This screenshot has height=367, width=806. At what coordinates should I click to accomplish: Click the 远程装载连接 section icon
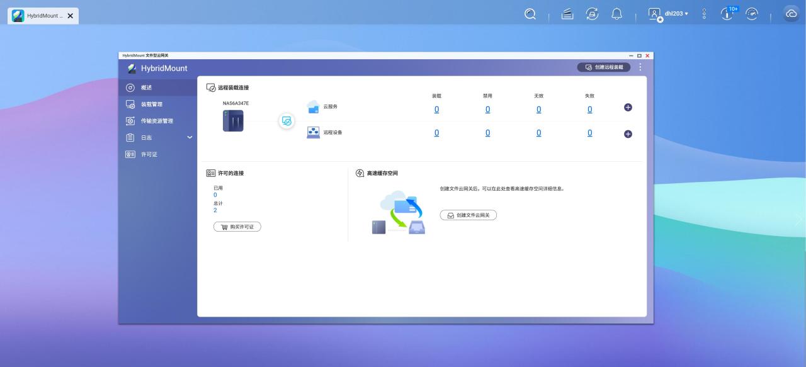[x=211, y=88]
